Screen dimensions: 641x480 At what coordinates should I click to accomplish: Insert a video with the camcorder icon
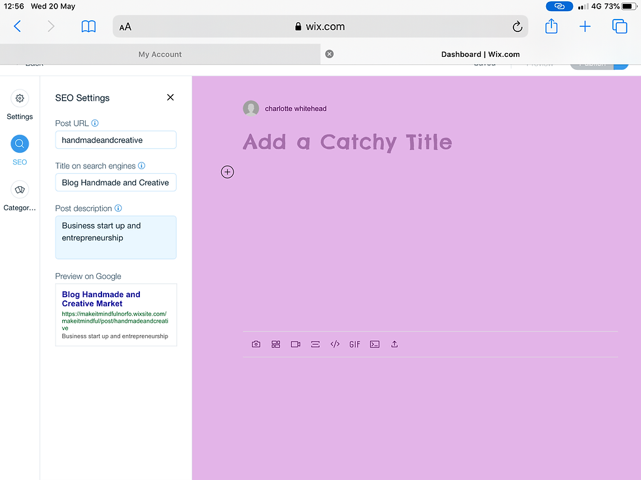click(x=296, y=344)
